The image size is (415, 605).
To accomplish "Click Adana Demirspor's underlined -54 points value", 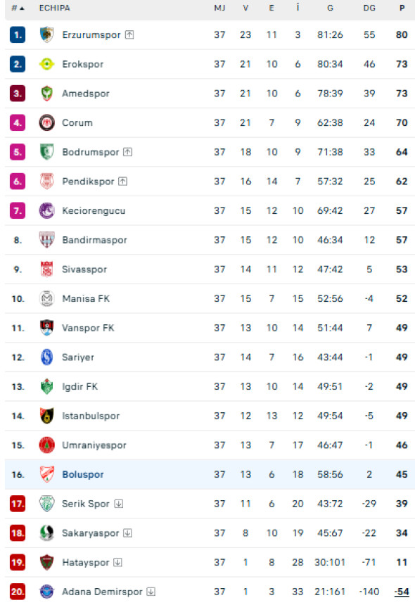I will [x=402, y=592].
